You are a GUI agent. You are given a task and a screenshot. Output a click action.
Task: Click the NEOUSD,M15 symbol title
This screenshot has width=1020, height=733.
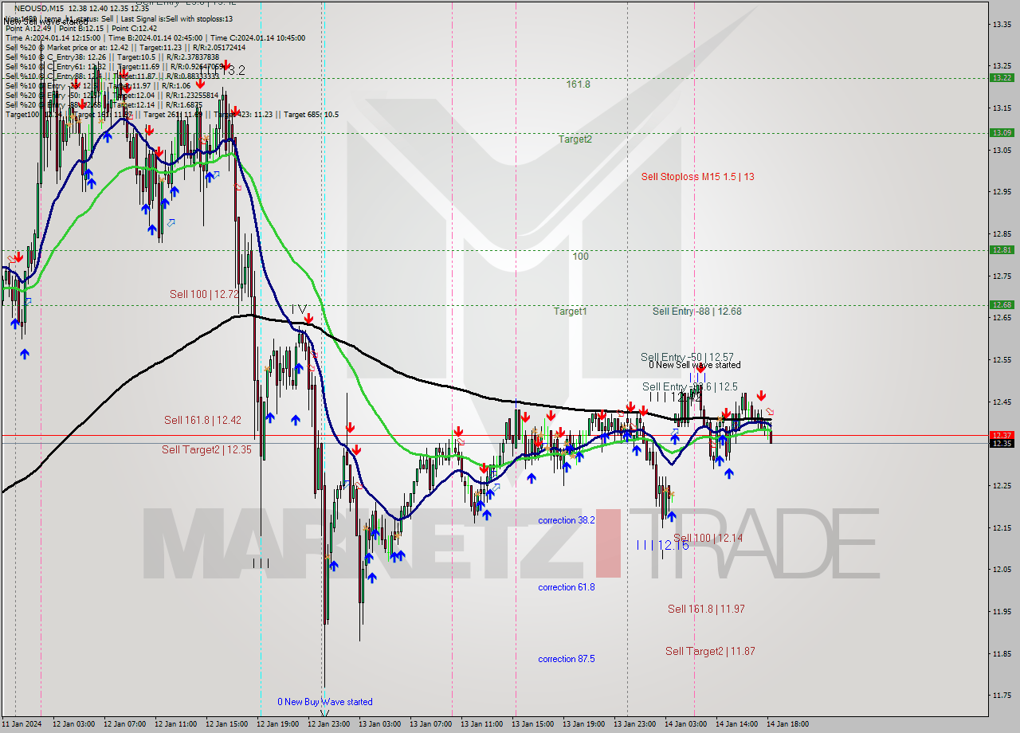pyautogui.click(x=37, y=8)
